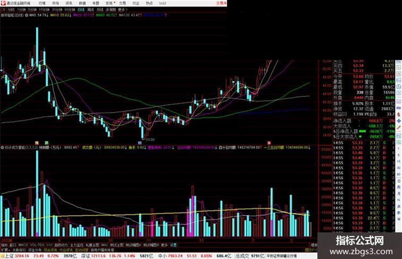Open the 资讯 menu
This screenshot has height=259, width=402.
[69, 3]
